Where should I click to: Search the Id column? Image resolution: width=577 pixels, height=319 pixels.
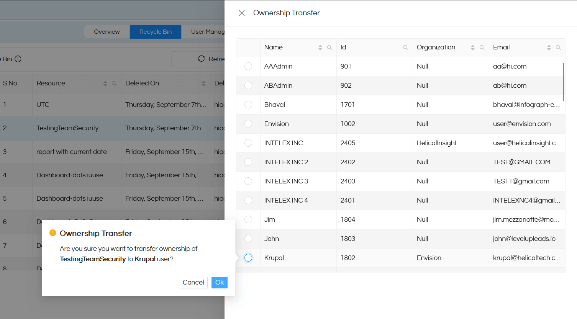pyautogui.click(x=406, y=47)
